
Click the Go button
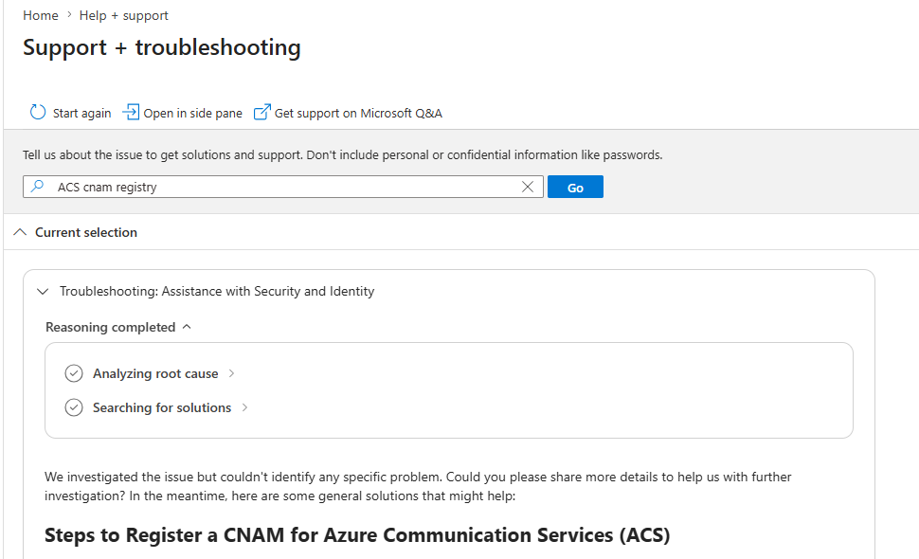point(575,187)
